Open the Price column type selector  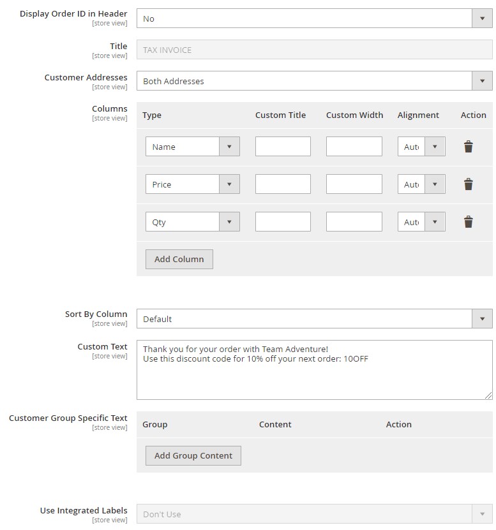tap(192, 184)
